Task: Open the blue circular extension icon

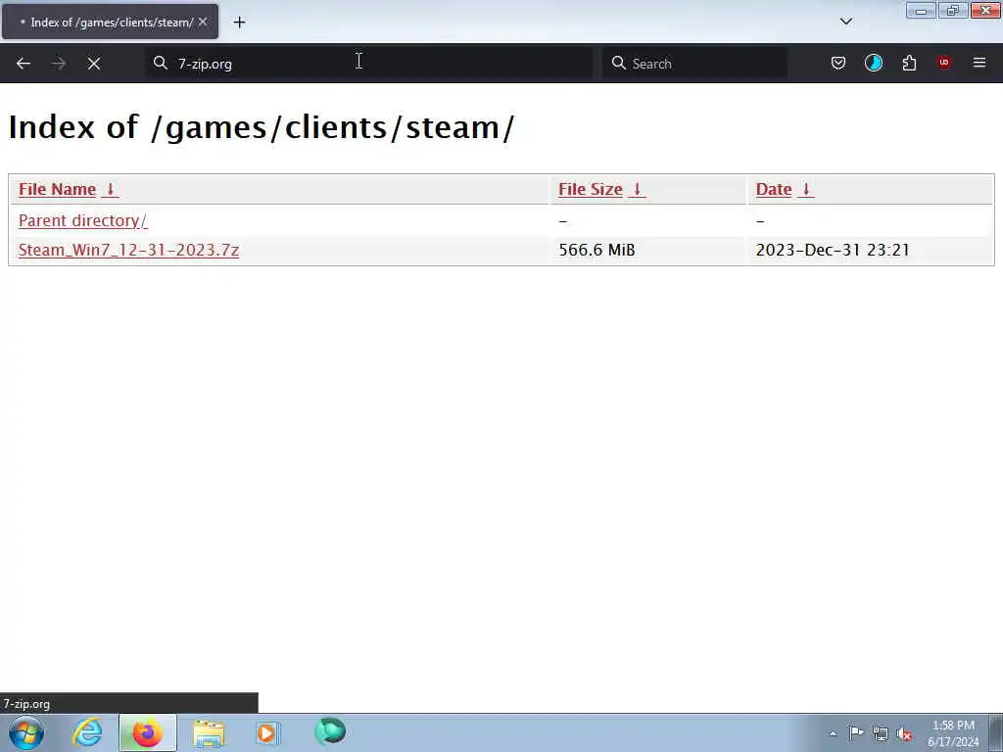Action: tap(873, 63)
